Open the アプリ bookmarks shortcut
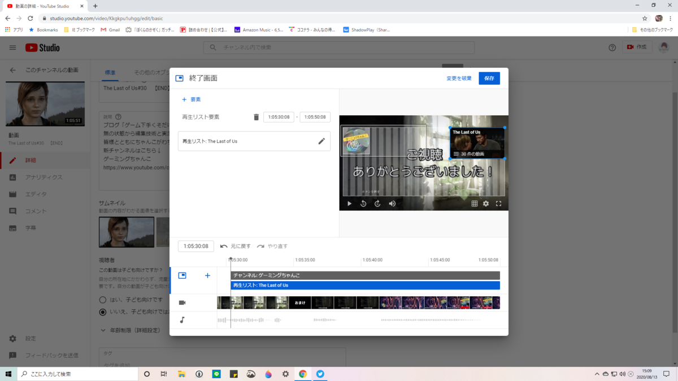 click(x=14, y=30)
